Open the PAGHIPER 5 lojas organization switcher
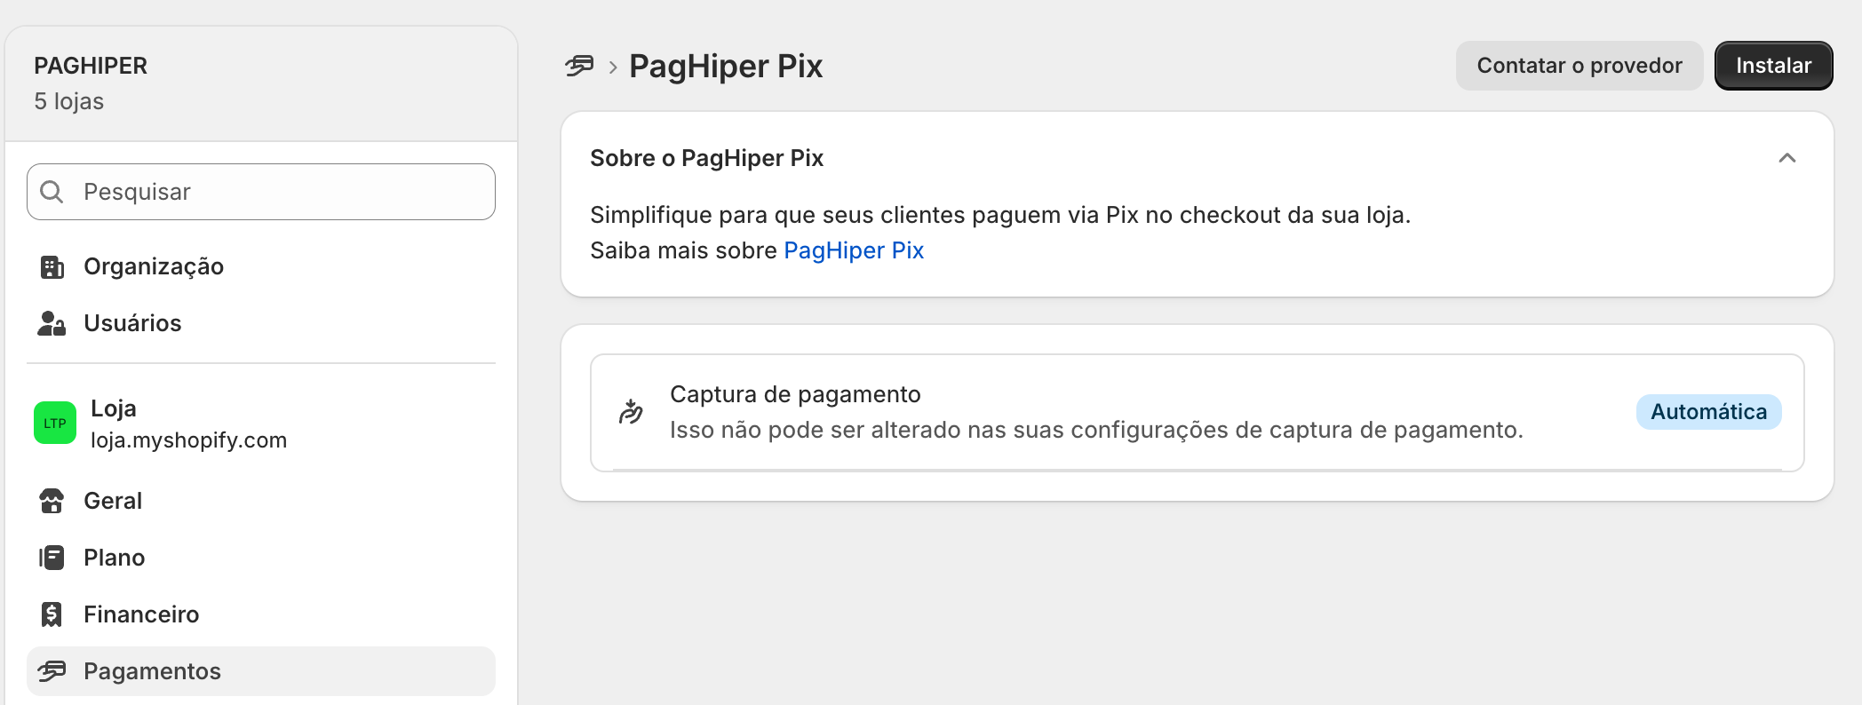Screen dimensions: 1862x705 click(x=261, y=83)
